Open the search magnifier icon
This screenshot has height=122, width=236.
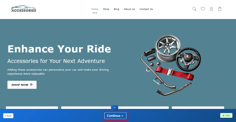click(x=194, y=9)
